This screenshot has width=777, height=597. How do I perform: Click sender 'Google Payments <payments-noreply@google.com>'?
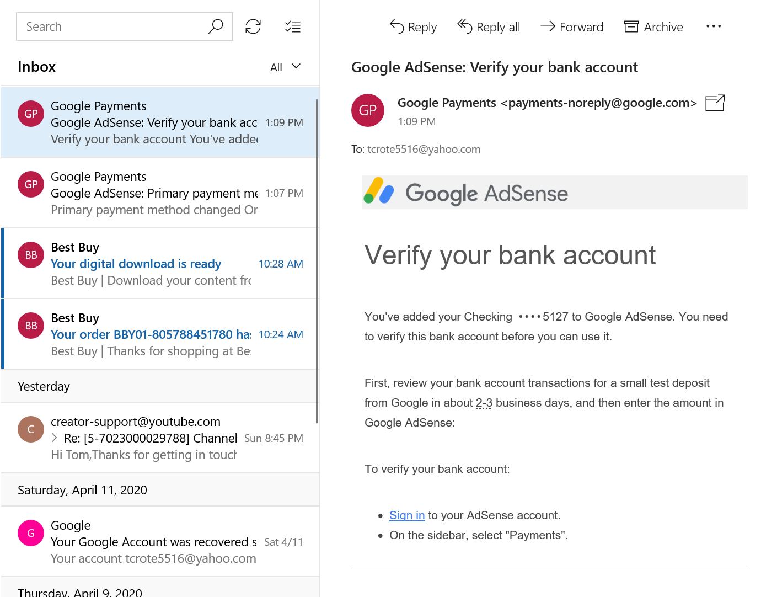(547, 103)
